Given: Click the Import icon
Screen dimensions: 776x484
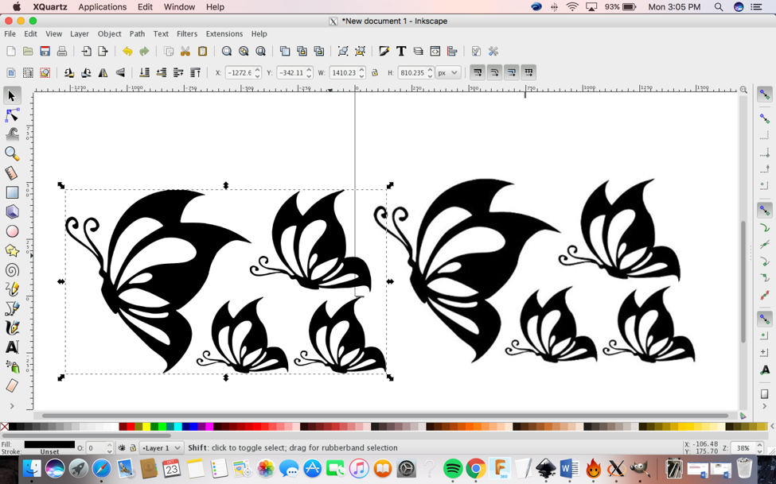Looking at the screenshot, I should [86, 52].
